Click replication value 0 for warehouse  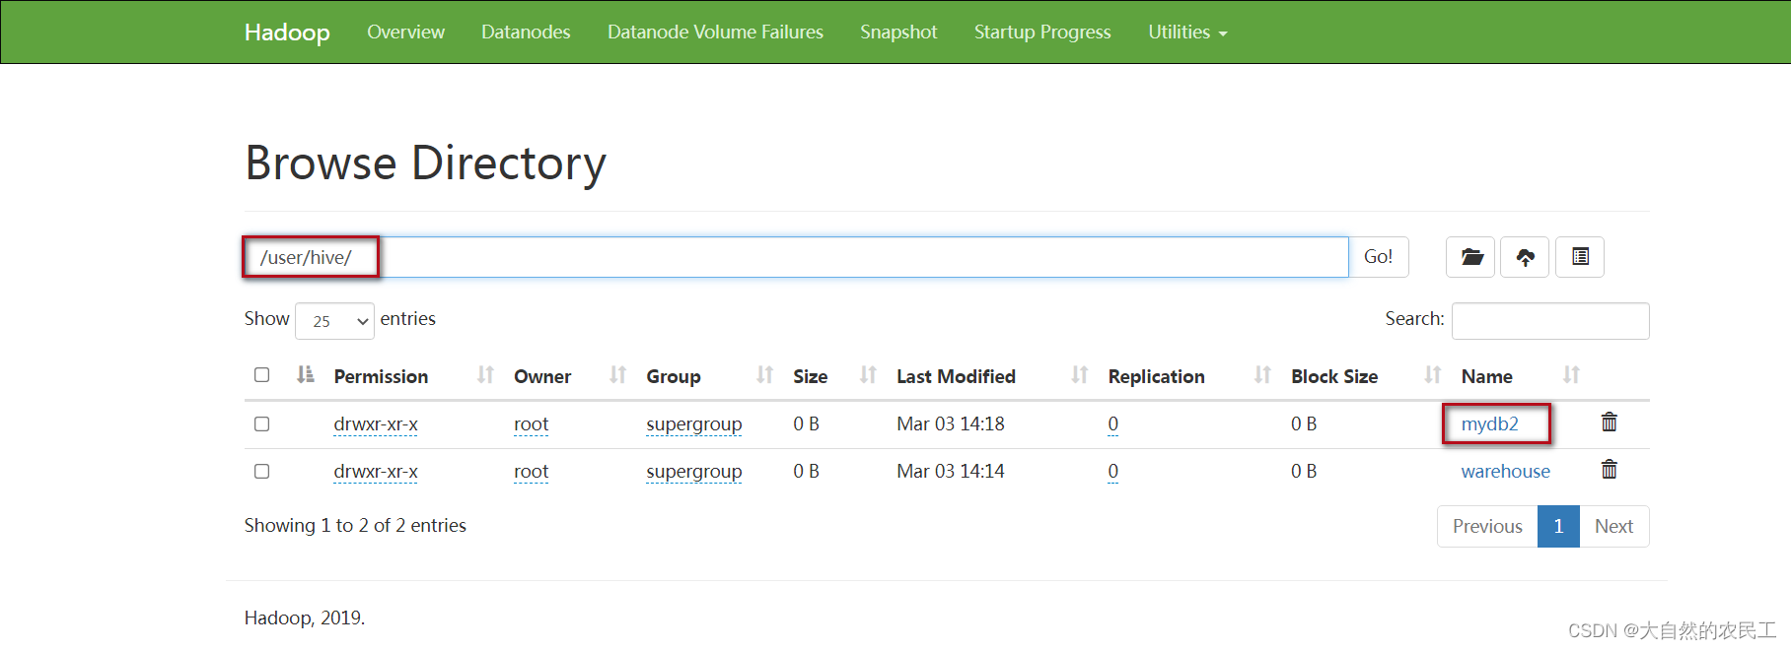tap(1112, 472)
